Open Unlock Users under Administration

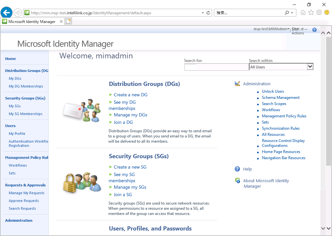tap(273, 91)
